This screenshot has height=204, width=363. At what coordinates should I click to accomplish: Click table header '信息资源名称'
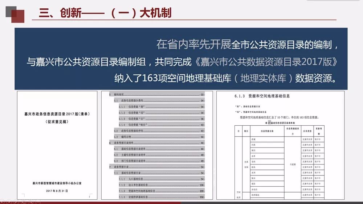point(267,131)
